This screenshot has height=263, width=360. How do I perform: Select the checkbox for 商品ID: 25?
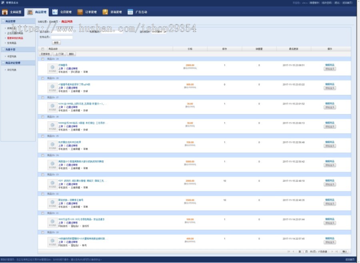click(43, 136)
